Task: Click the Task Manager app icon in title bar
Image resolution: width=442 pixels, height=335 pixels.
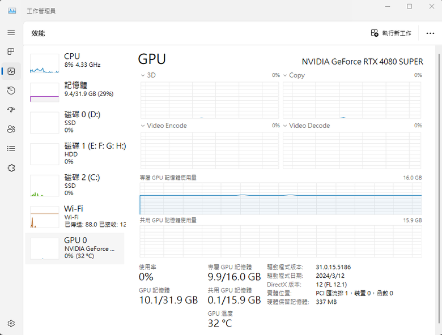Action: pos(12,11)
